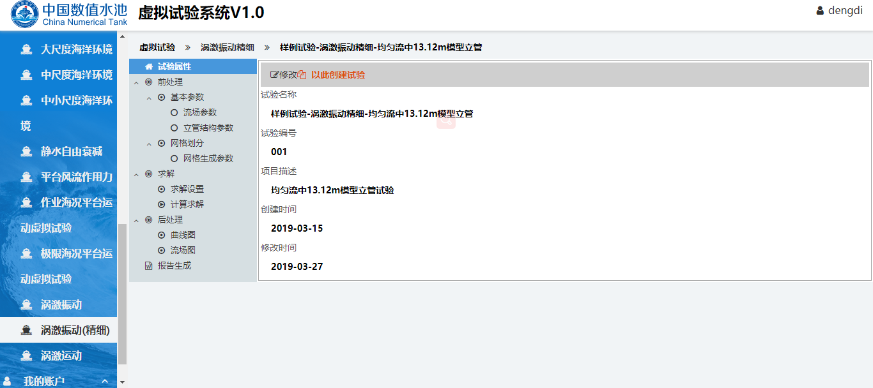The image size is (873, 388).
Task: Click the play icon beside 计算求解
Action: click(162, 204)
